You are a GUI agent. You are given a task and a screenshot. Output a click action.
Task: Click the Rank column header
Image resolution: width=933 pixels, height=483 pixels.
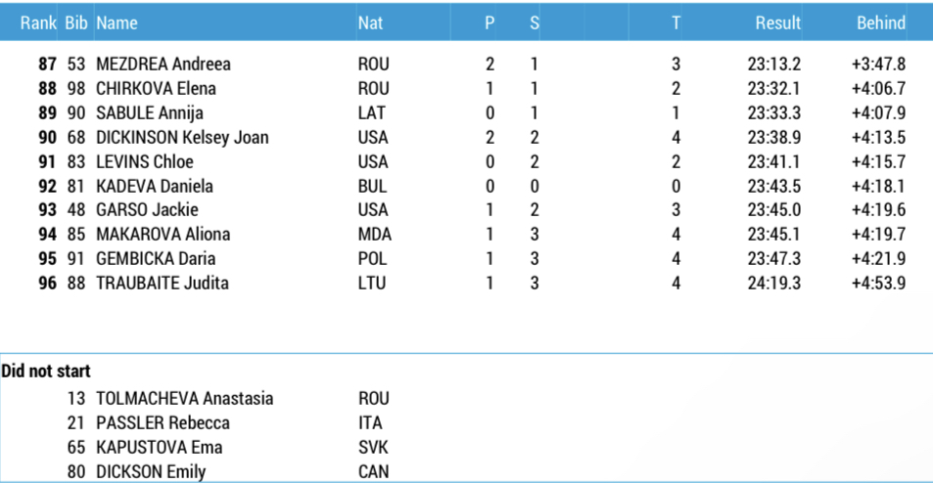[38, 22]
